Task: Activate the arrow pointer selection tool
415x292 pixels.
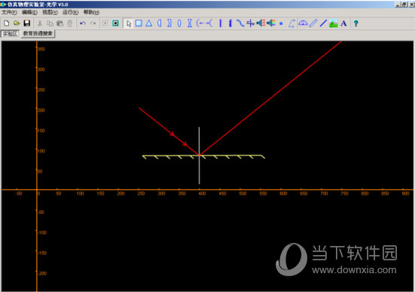Action: click(128, 23)
